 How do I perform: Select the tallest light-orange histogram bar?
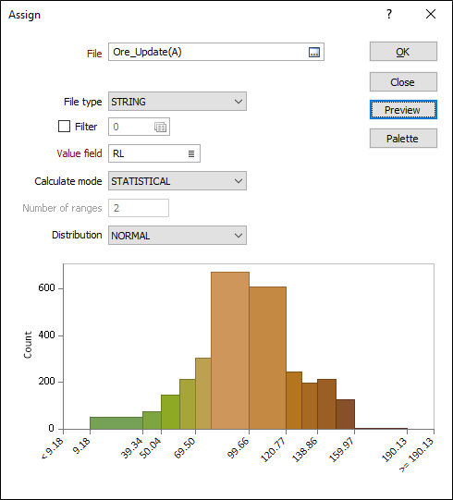[x=230, y=350]
